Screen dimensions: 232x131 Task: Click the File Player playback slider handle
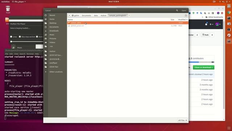[11, 41]
